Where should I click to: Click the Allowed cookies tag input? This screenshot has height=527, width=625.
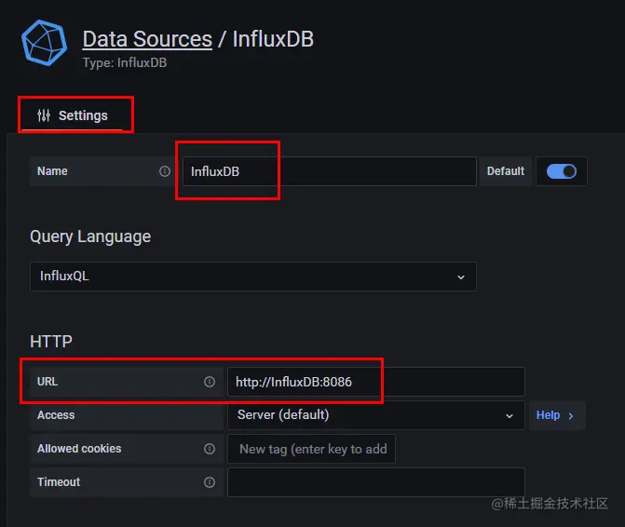(311, 449)
